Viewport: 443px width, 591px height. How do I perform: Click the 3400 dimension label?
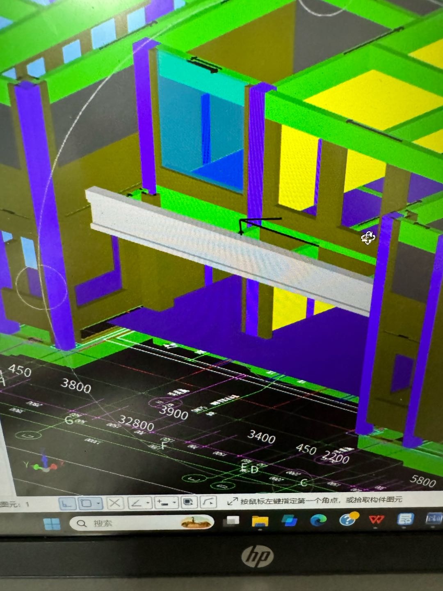pyautogui.click(x=262, y=436)
